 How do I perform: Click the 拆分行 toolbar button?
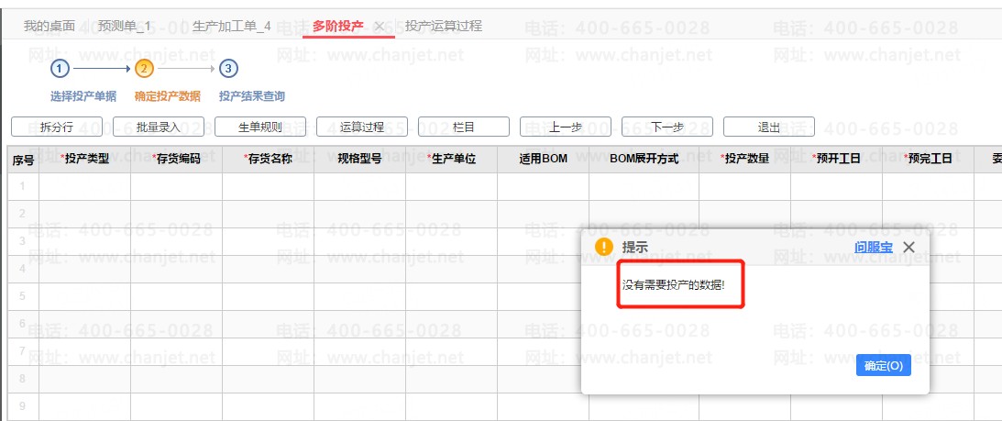57,127
